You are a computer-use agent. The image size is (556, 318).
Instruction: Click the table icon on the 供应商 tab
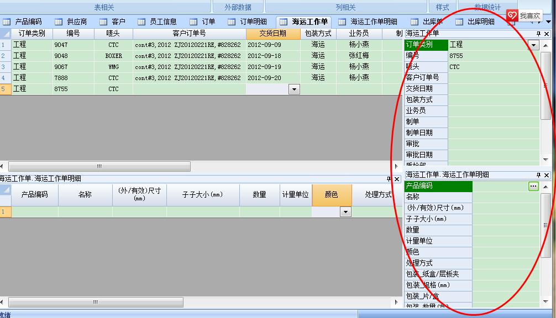point(58,22)
